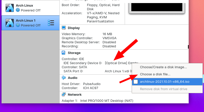Select 'Choose a disk file...' menu entry
The width and height of the screenshot is (204, 112).
[x=155, y=74]
